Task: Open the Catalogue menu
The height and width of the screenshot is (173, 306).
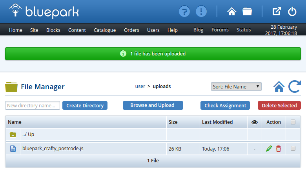Action: point(105,30)
